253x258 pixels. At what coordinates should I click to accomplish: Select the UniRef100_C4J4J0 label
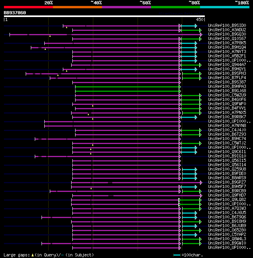227,130
